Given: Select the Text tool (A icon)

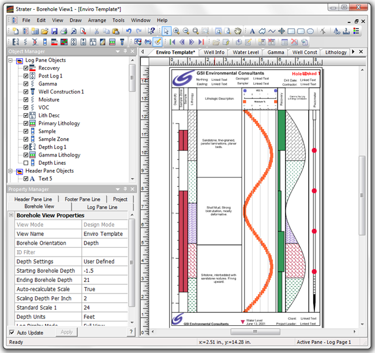Looking at the screenshot, I should (252, 31).
